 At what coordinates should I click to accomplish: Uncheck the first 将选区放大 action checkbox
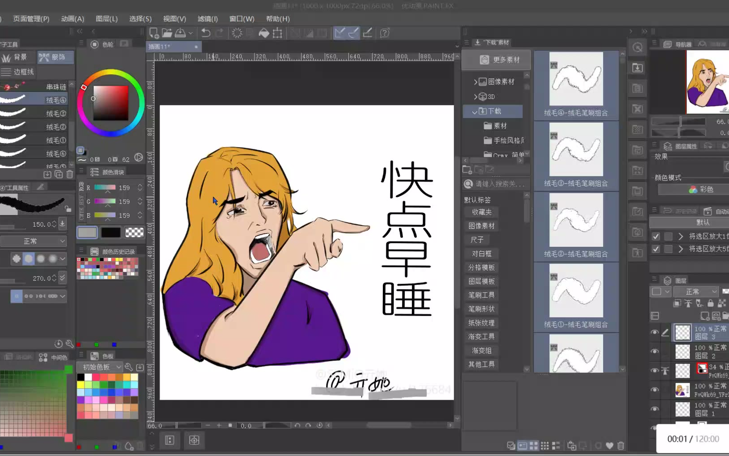tap(656, 236)
